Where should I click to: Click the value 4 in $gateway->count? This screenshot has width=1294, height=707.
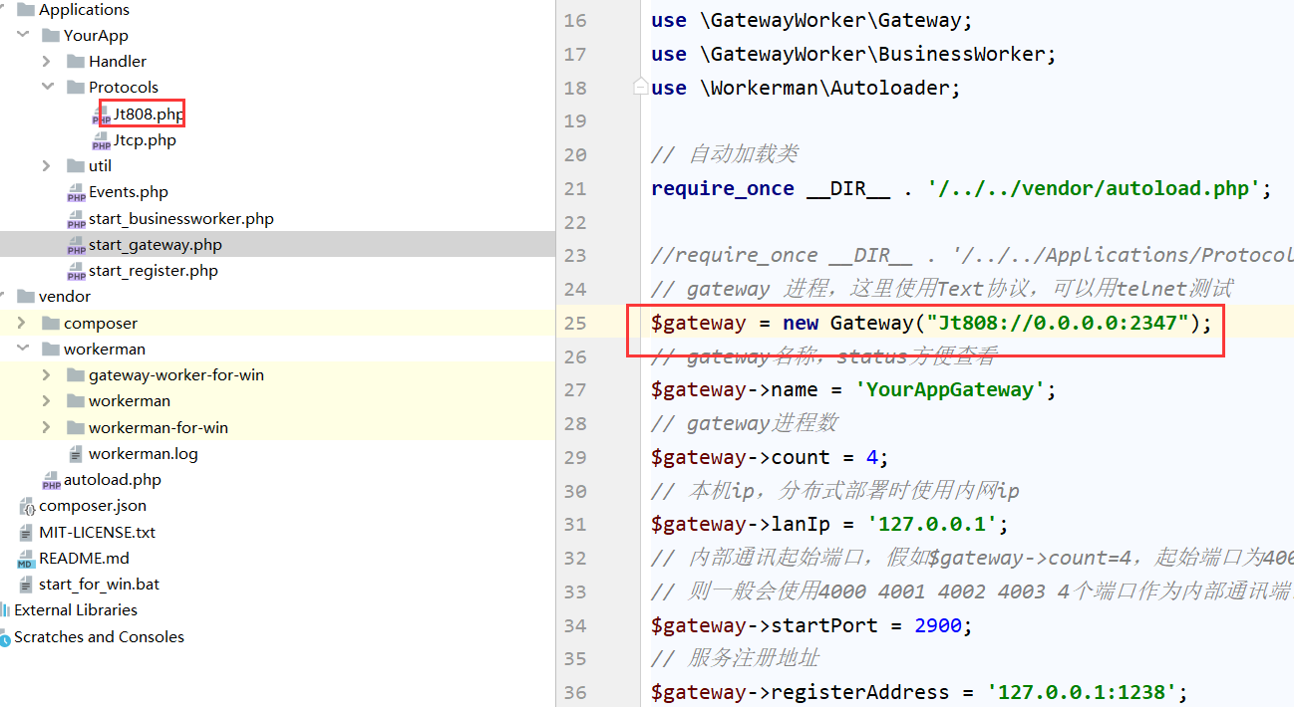click(x=870, y=457)
